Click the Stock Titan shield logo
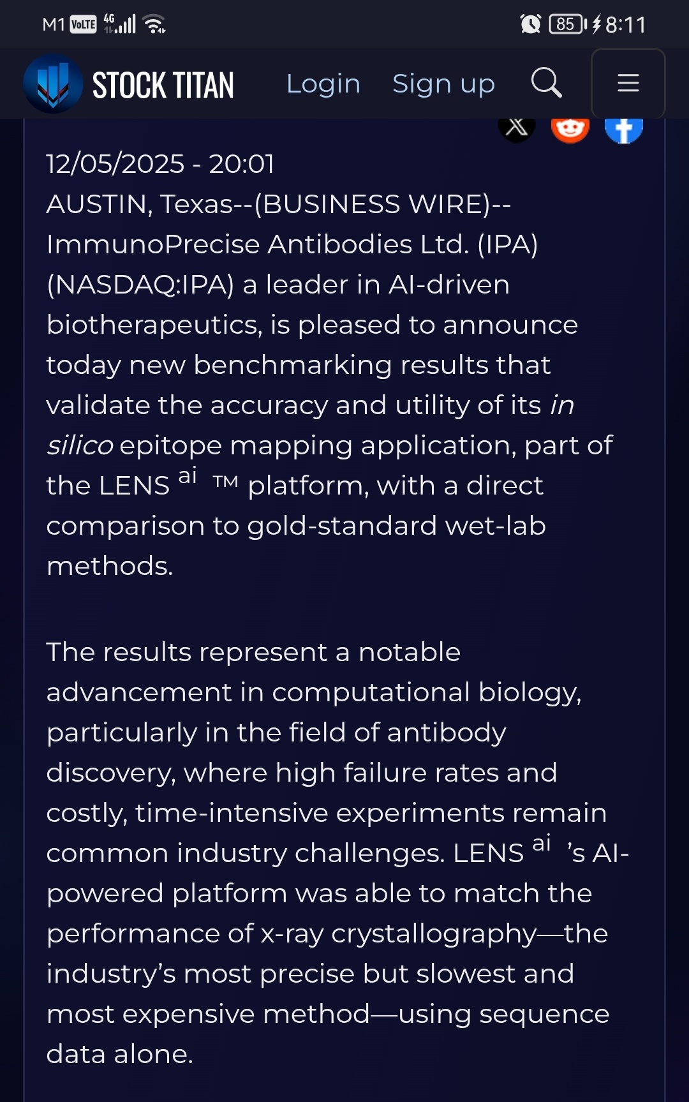 (x=53, y=84)
